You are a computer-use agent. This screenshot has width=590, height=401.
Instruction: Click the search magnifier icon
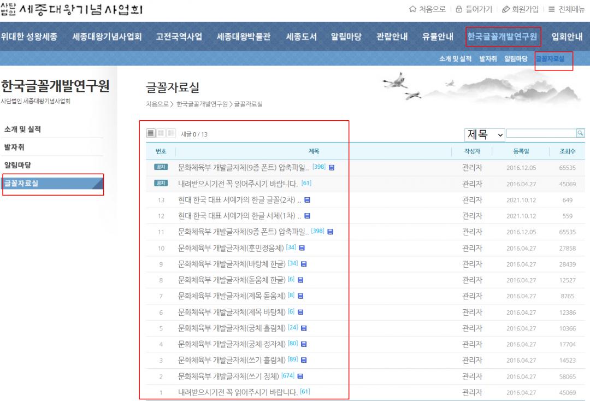pos(580,133)
